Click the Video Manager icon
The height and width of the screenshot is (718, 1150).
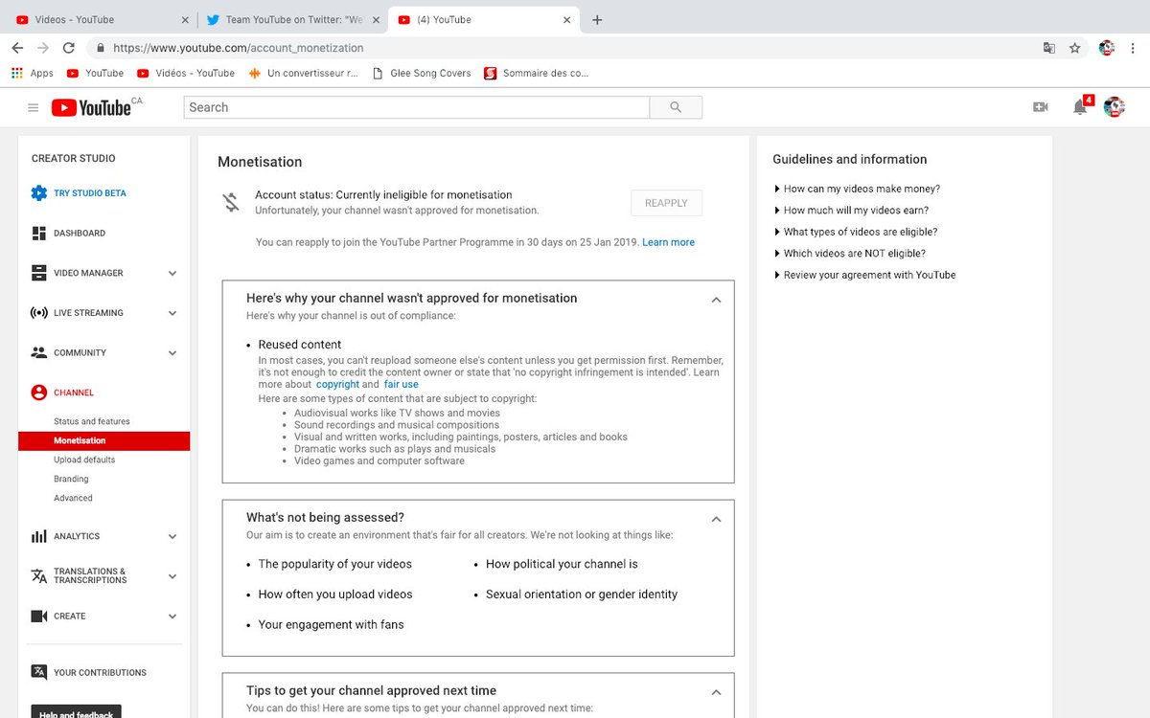tap(39, 273)
